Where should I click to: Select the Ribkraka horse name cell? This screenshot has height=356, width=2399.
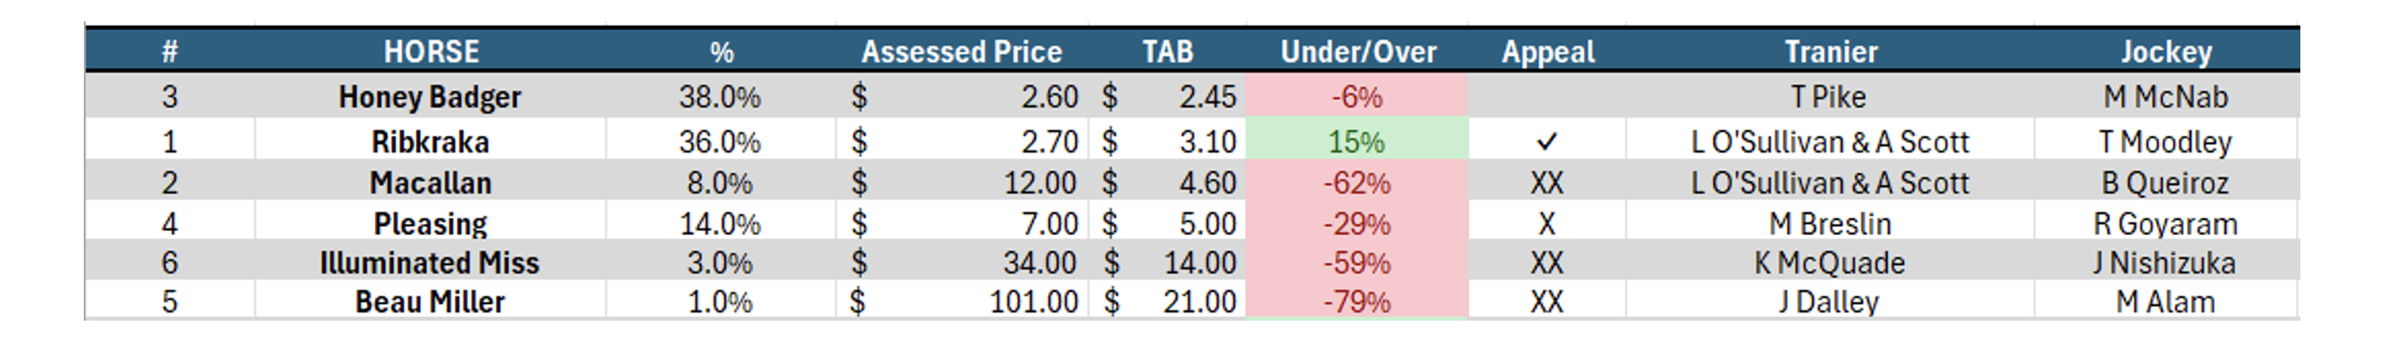click(x=430, y=141)
